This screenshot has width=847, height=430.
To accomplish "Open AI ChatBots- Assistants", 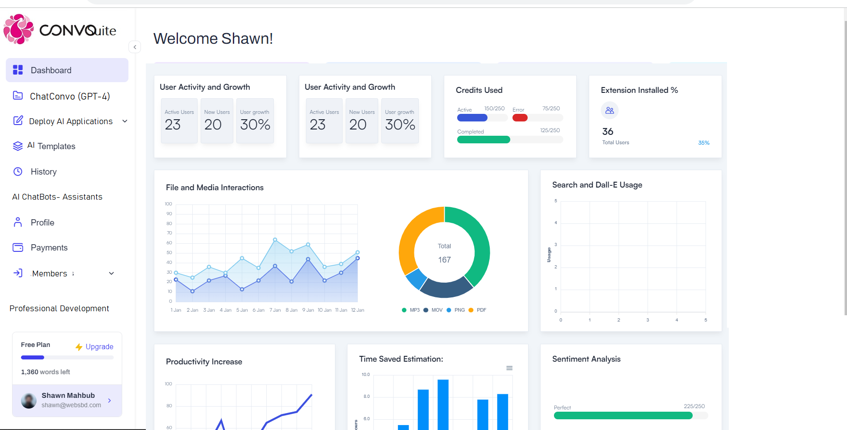I will tap(57, 197).
